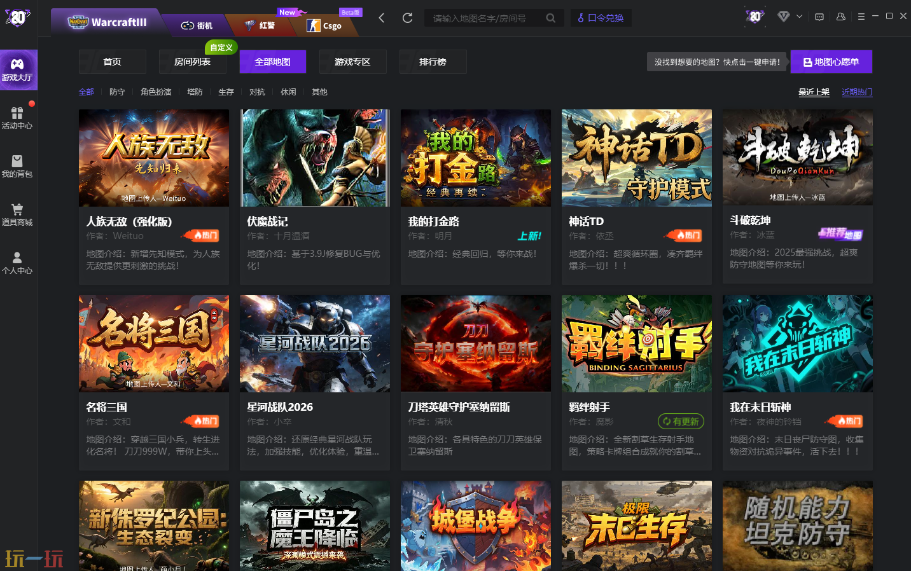Open 个人中心 personal center in sidebar
This screenshot has height=571, width=911.
coord(17,263)
